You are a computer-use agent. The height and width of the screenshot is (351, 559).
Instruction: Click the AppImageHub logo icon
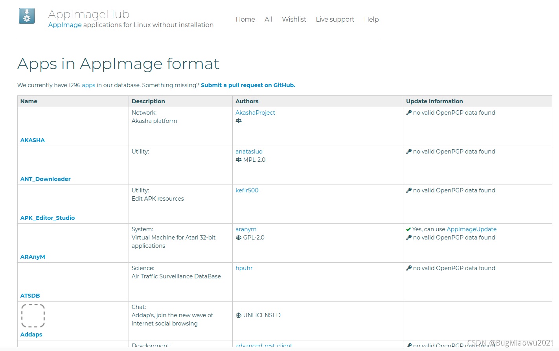[26, 16]
